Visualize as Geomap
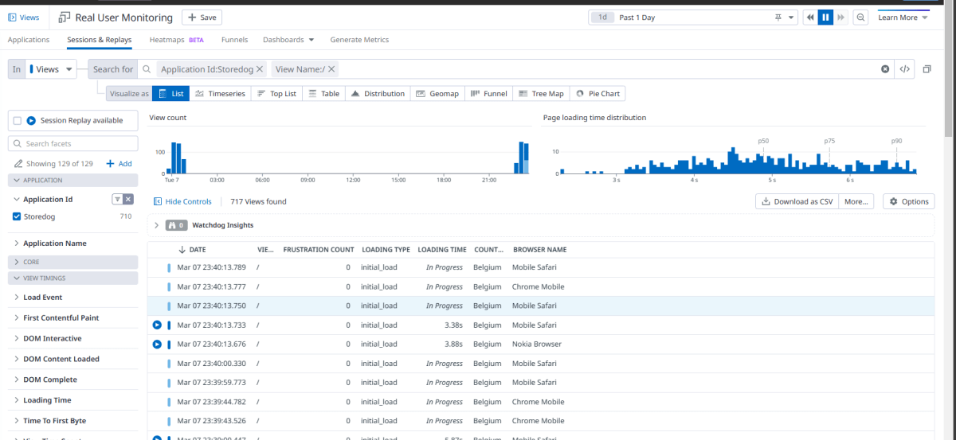This screenshot has width=956, height=440. (x=437, y=94)
